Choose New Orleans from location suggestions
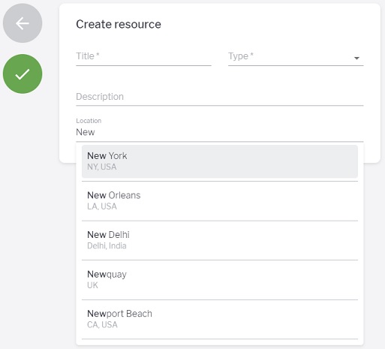The width and height of the screenshot is (385, 349). (220, 201)
